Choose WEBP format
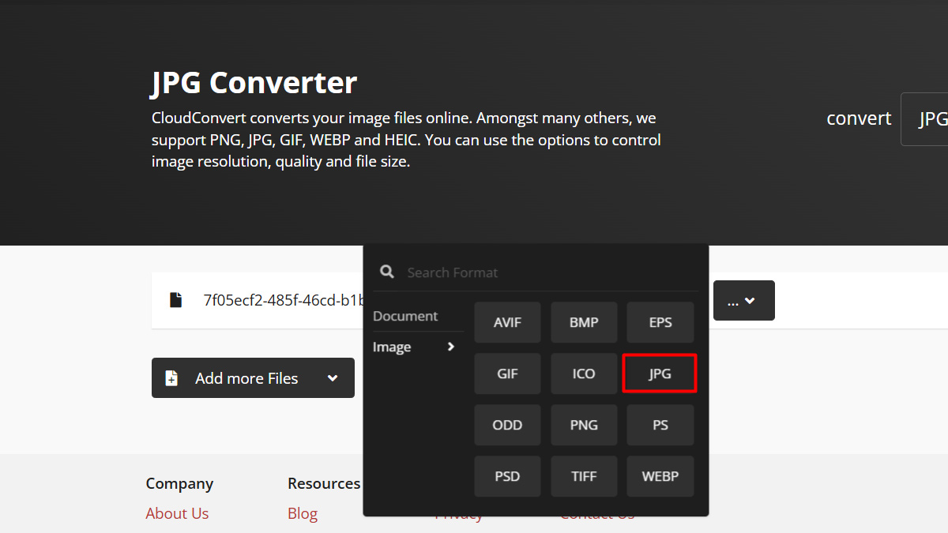The width and height of the screenshot is (948, 533). [x=660, y=476]
